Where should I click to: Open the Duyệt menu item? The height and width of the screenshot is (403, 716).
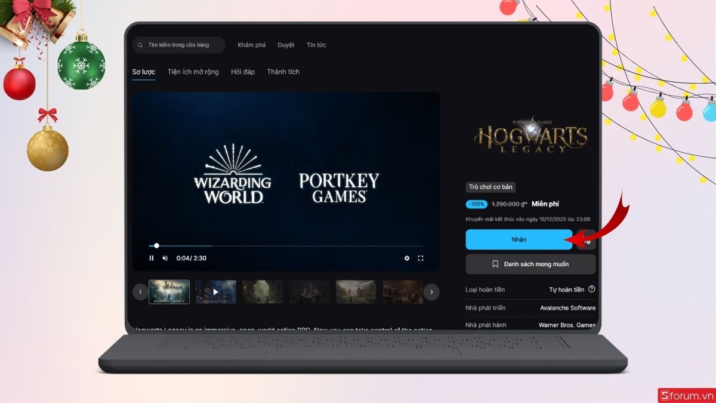(x=286, y=45)
